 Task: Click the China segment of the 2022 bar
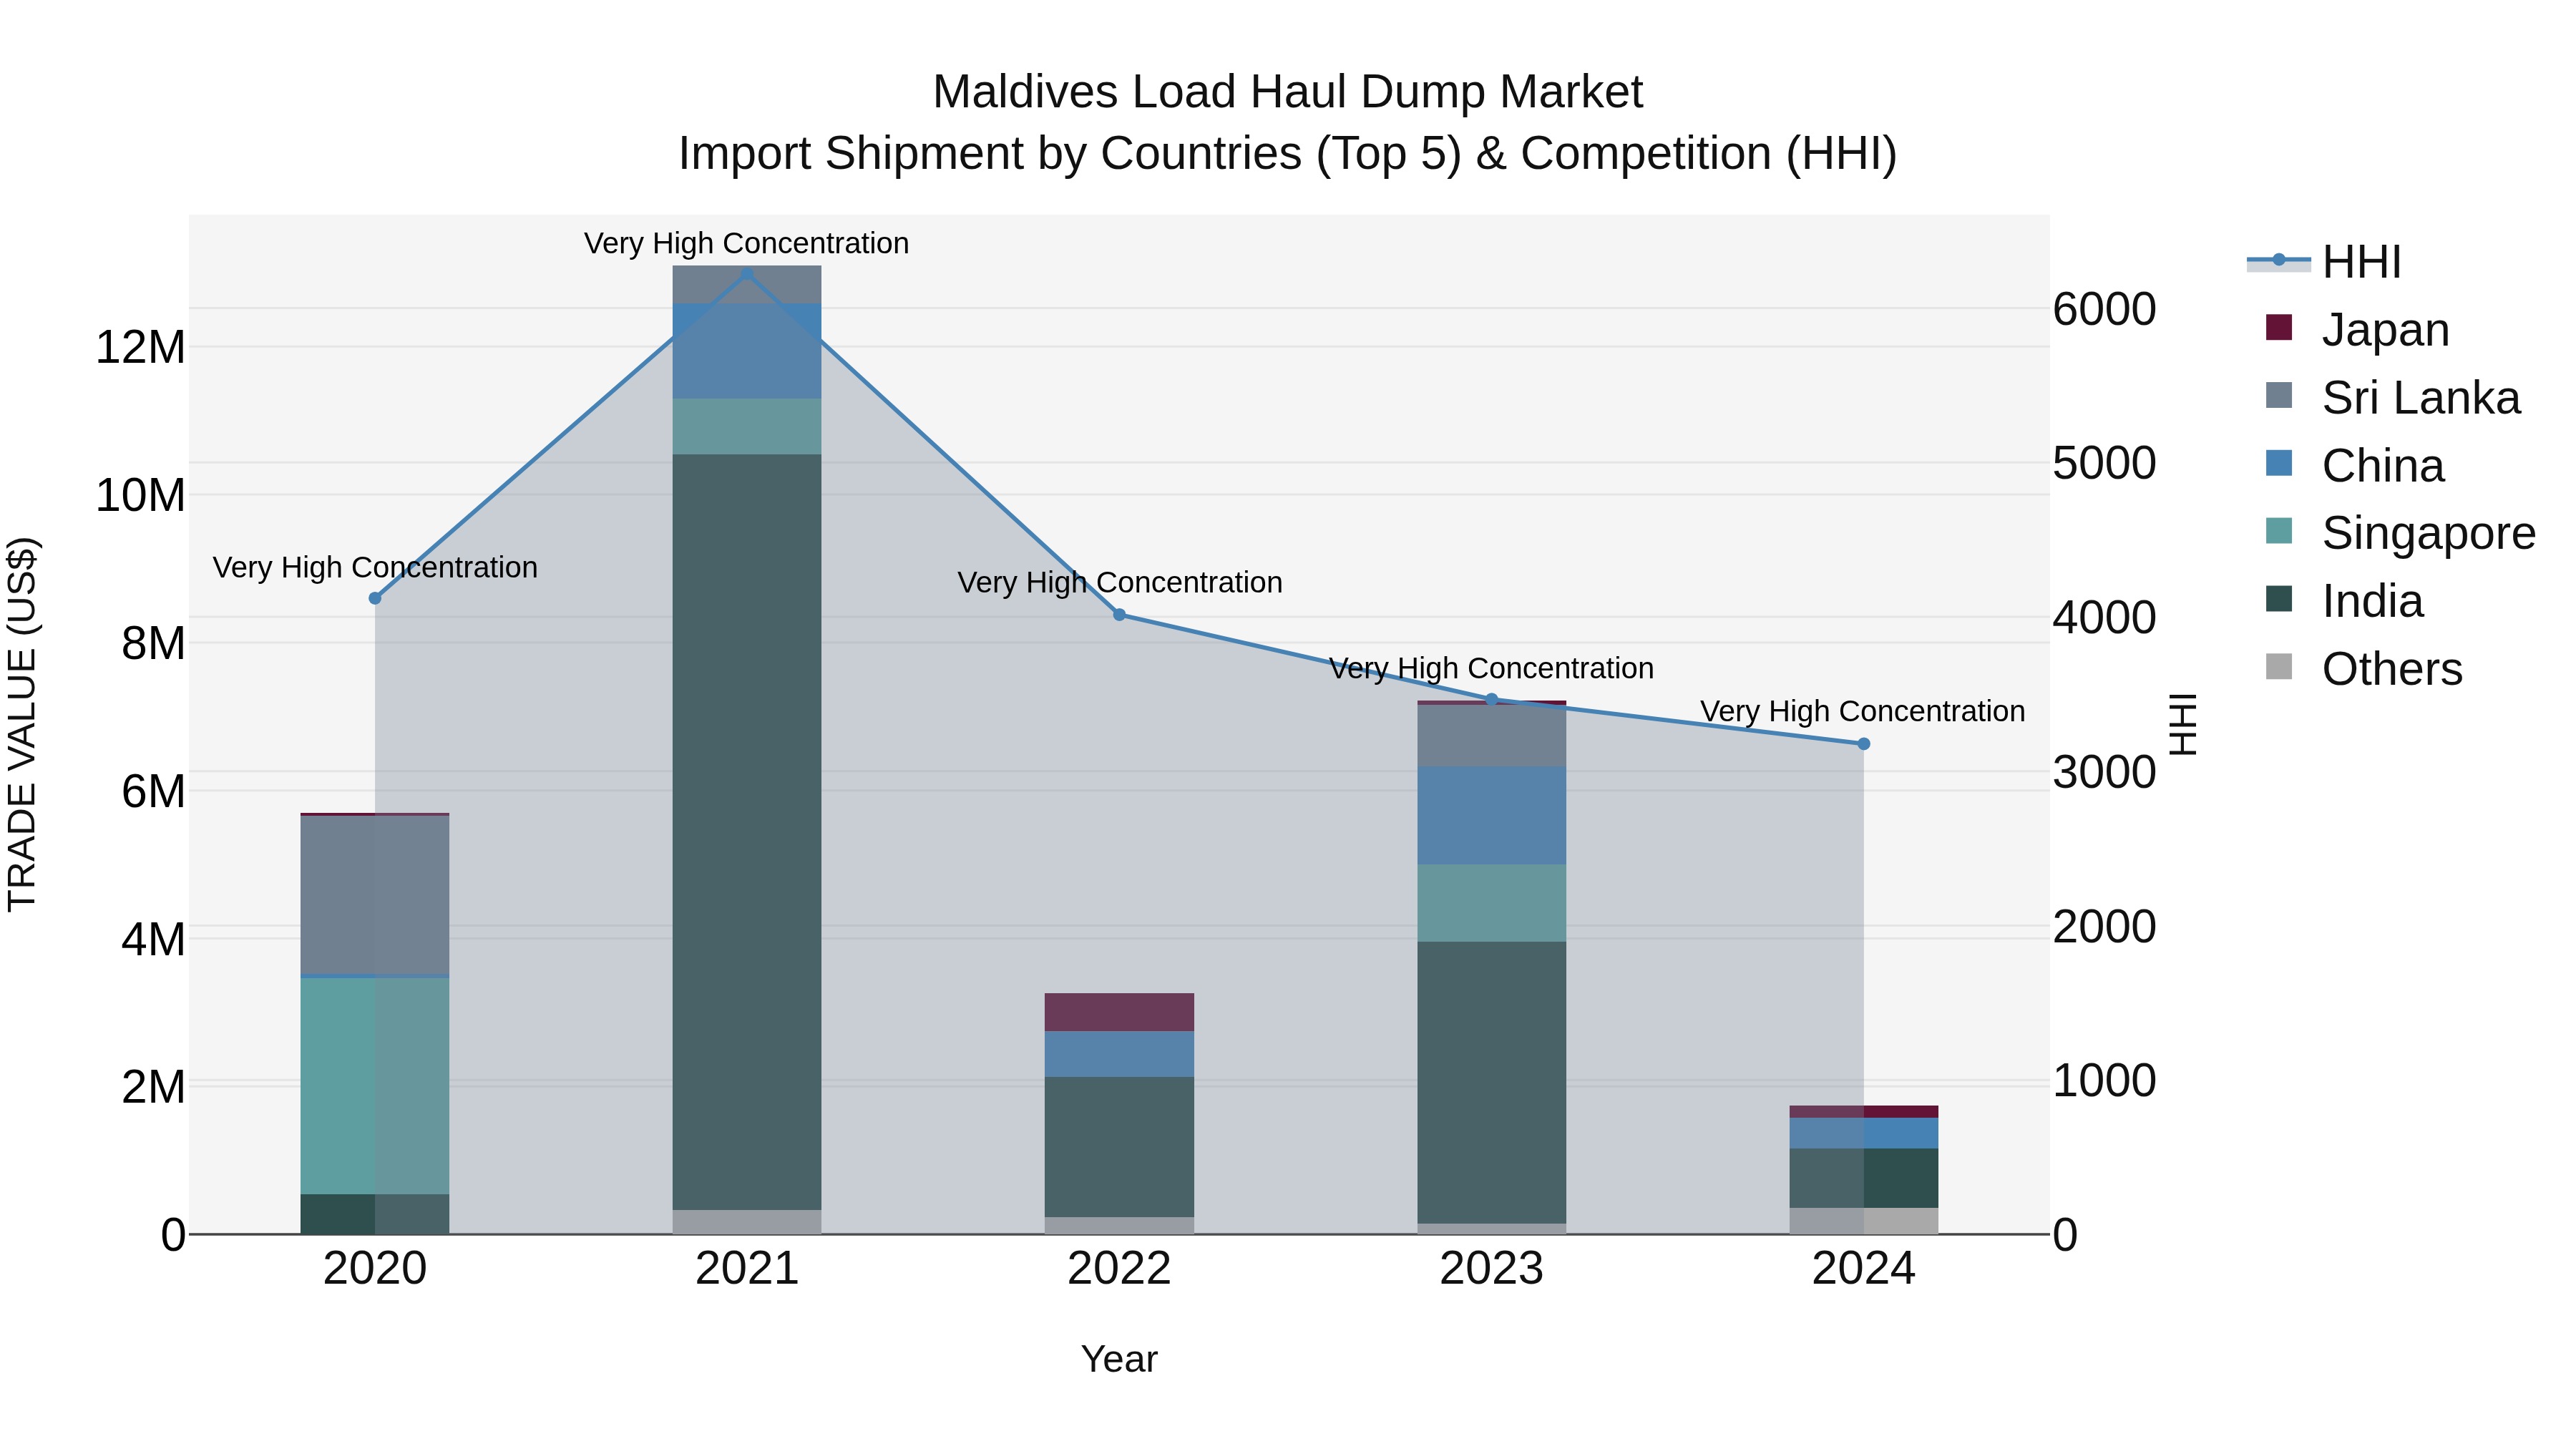click(1119, 1054)
